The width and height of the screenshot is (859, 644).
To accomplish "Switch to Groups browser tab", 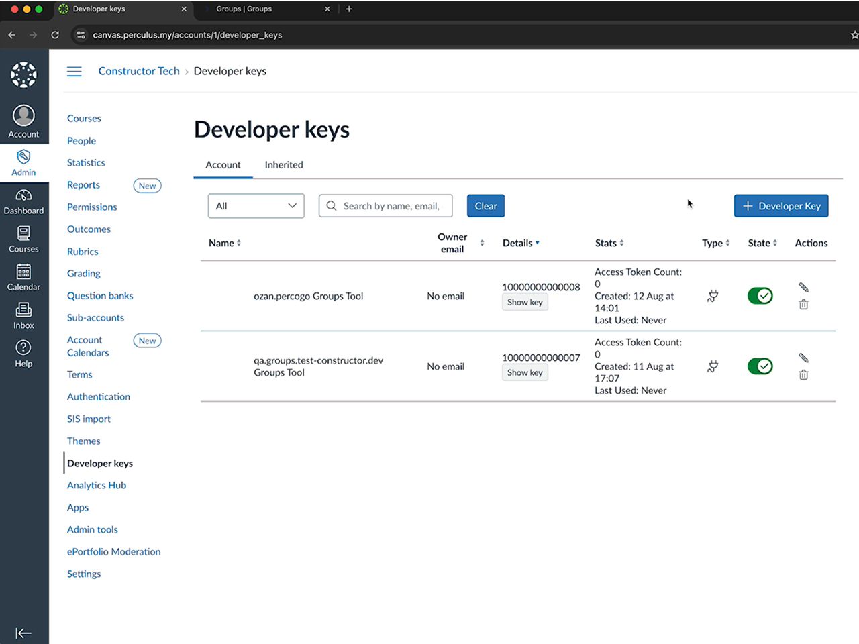I will pyautogui.click(x=244, y=9).
